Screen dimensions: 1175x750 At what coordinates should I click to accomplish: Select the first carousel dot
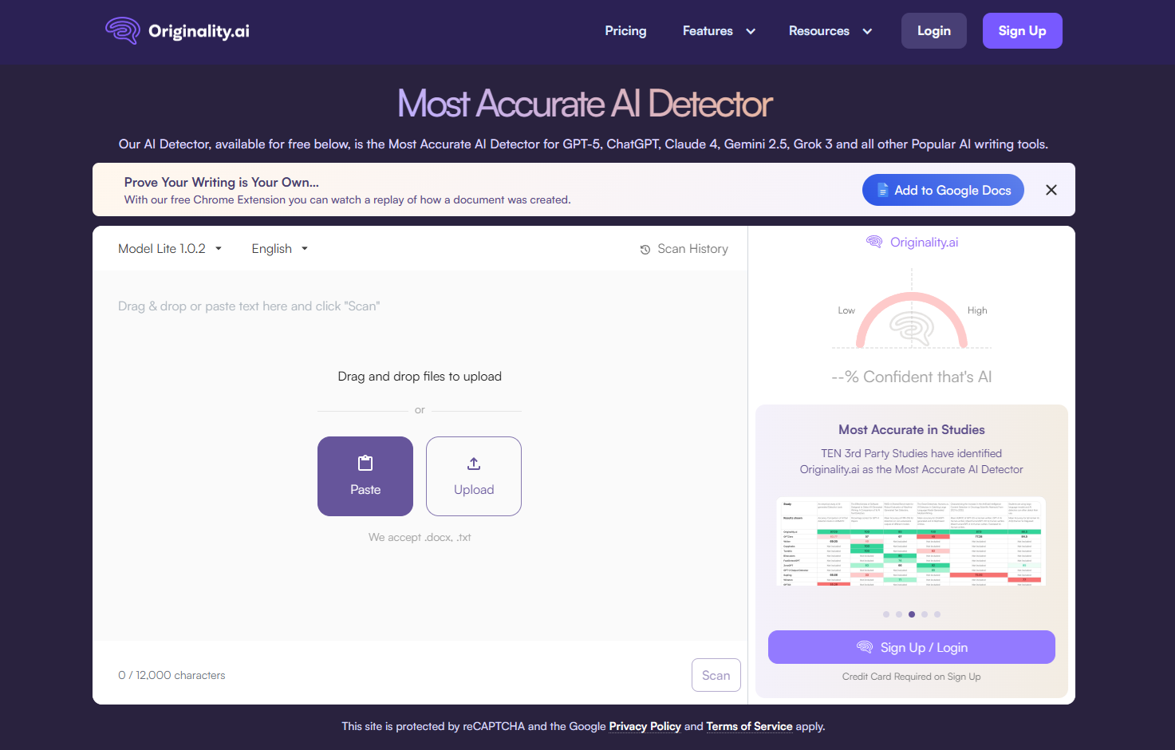click(886, 614)
